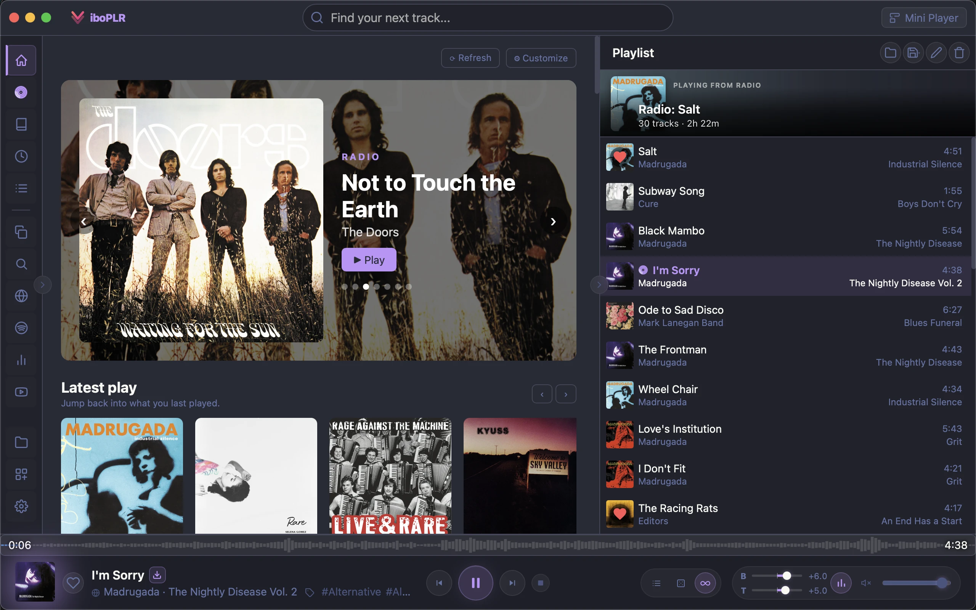The height and width of the screenshot is (610, 976).
Task: Like the current track with the heart button
Action: (x=73, y=583)
